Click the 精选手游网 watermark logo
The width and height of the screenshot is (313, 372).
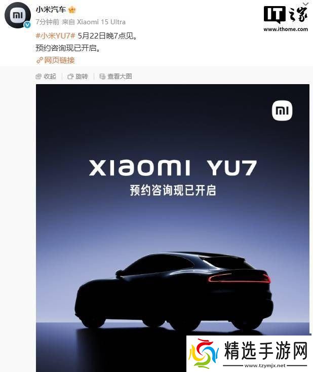point(249,353)
